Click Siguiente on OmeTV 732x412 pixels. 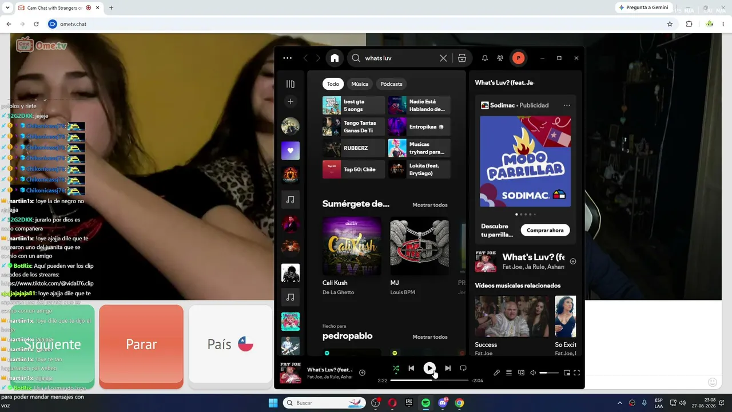[x=52, y=344]
